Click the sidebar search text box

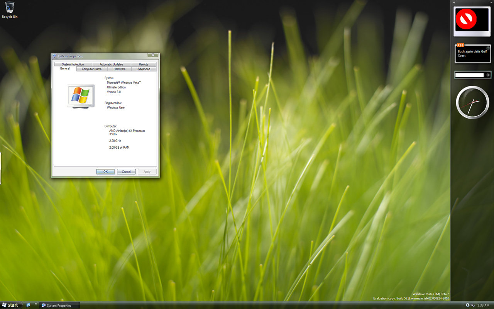pyautogui.click(x=469, y=75)
